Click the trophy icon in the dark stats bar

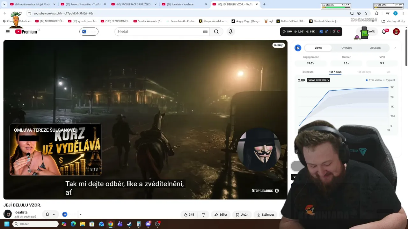coord(334,31)
